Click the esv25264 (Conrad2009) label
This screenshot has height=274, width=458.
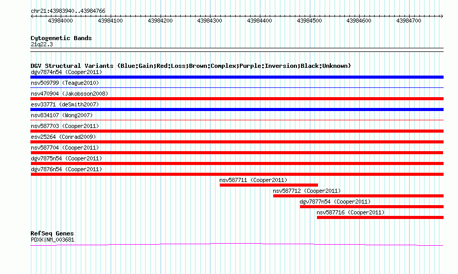[x=63, y=137]
